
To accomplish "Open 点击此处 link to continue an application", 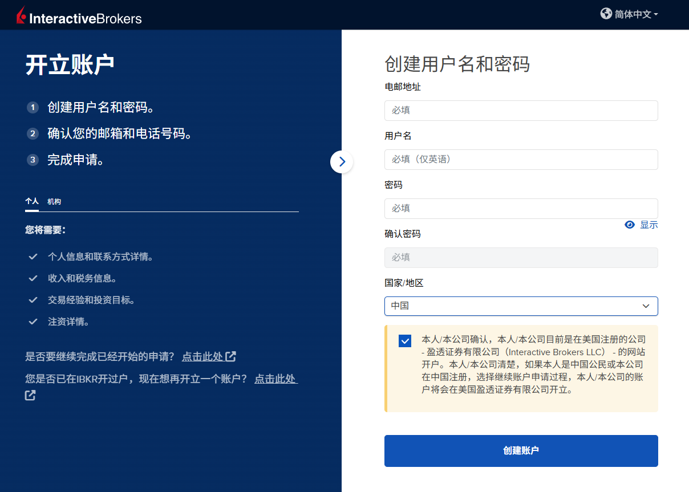I will 202,357.
